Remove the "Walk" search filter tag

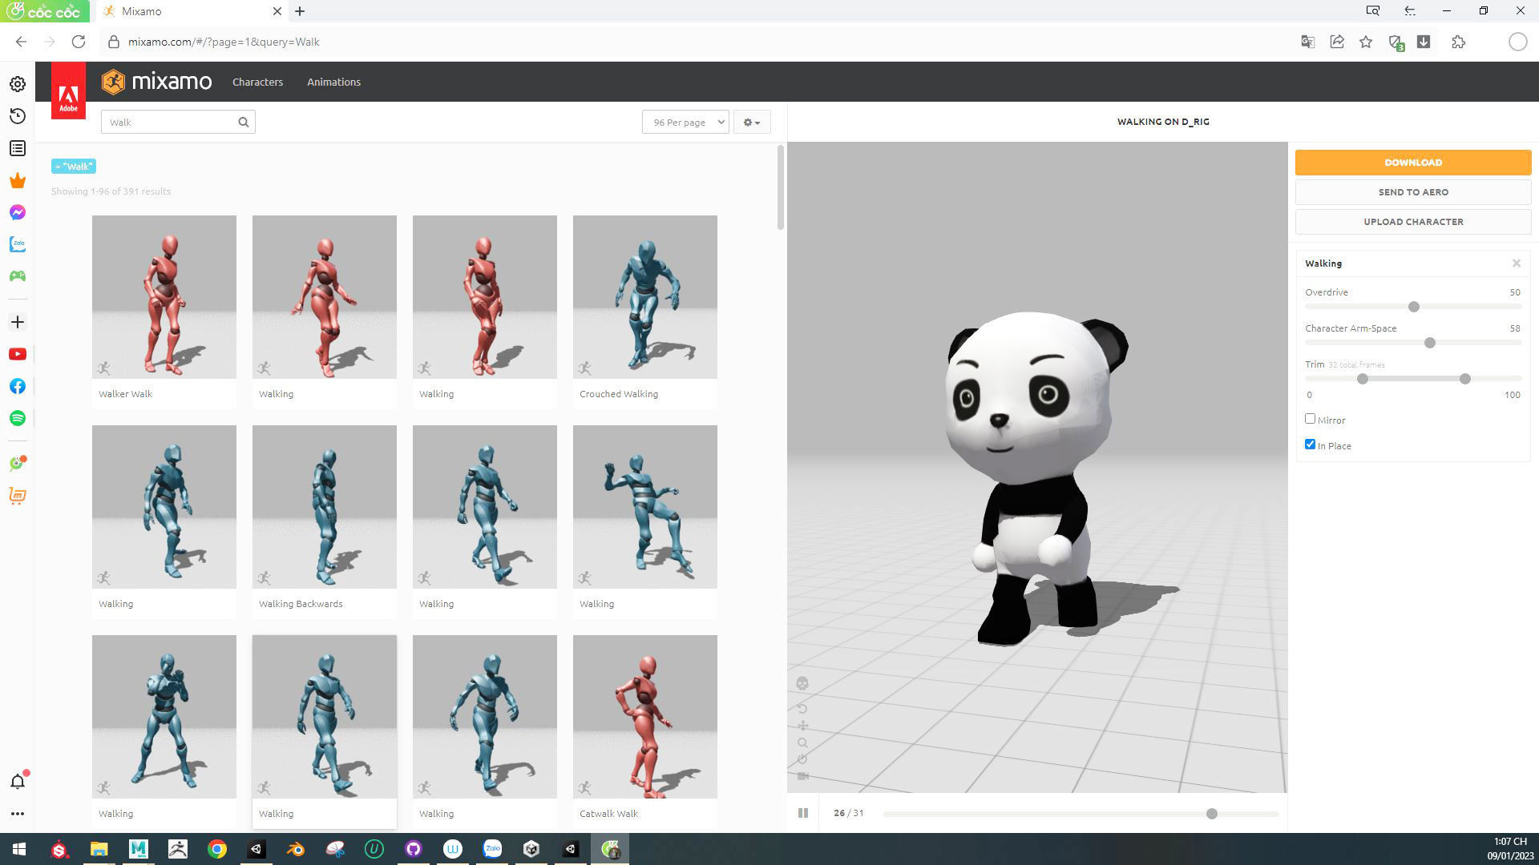[x=59, y=167]
